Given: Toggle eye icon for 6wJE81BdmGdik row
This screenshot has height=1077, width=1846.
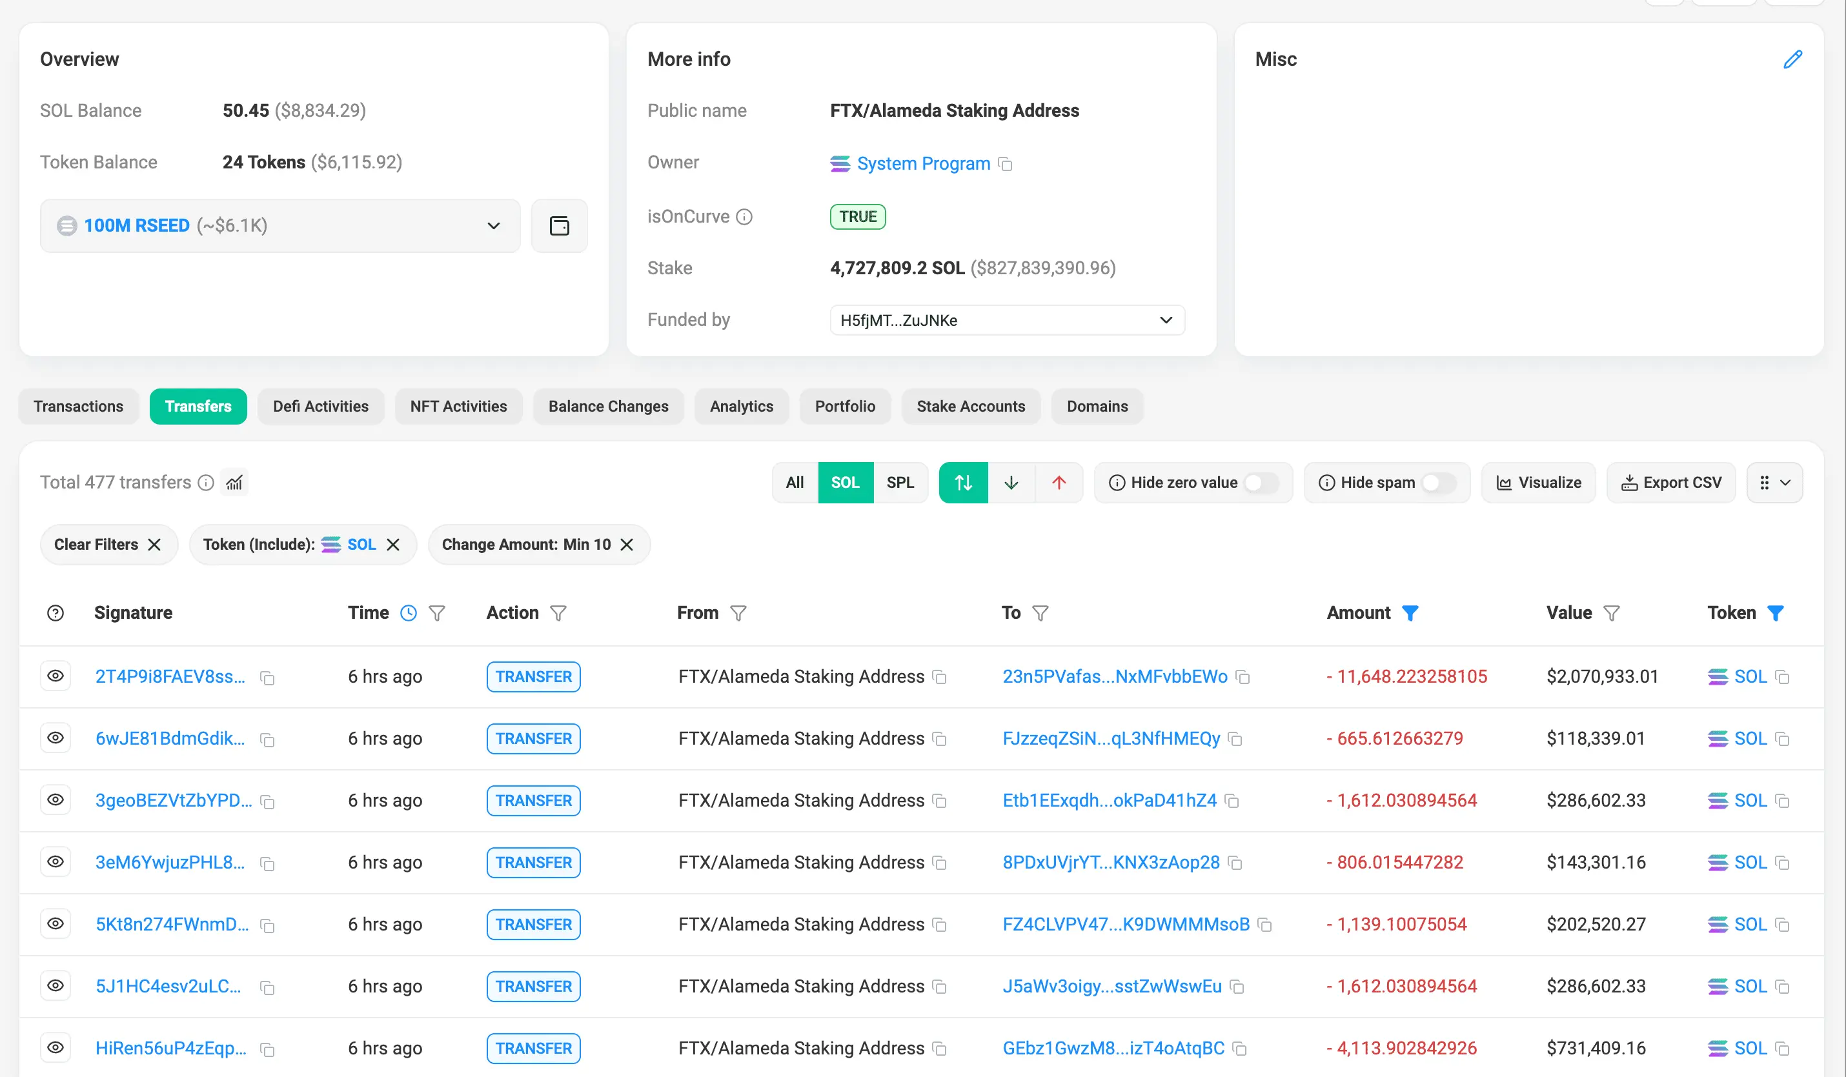Looking at the screenshot, I should [x=56, y=738].
